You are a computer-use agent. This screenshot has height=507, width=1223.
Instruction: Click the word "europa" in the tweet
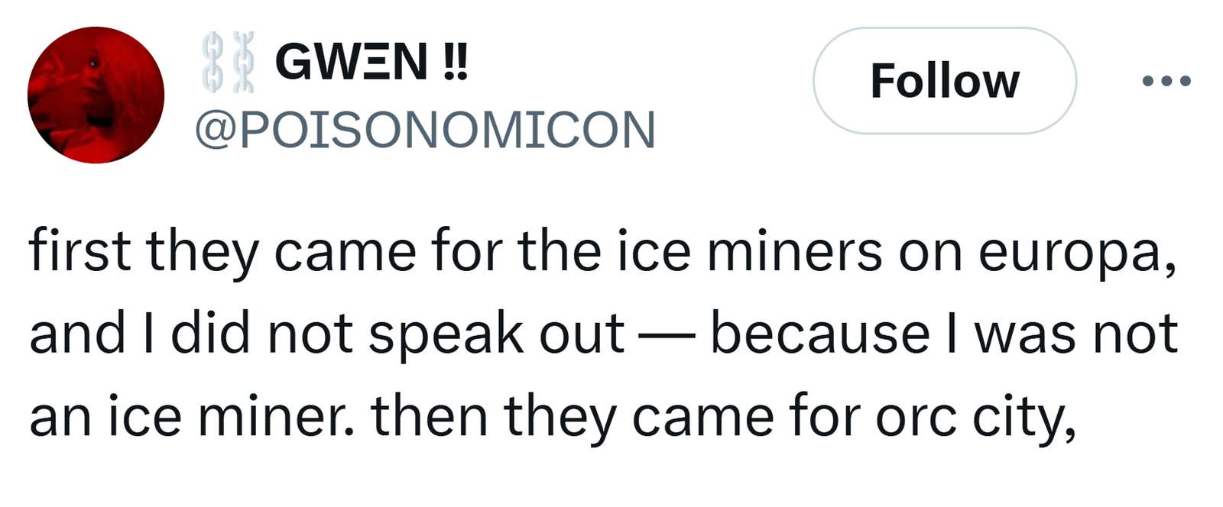pyautogui.click(x=1076, y=252)
